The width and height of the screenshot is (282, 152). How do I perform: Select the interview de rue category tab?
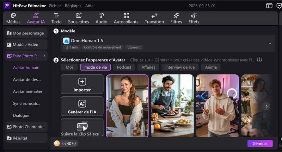click(x=180, y=67)
